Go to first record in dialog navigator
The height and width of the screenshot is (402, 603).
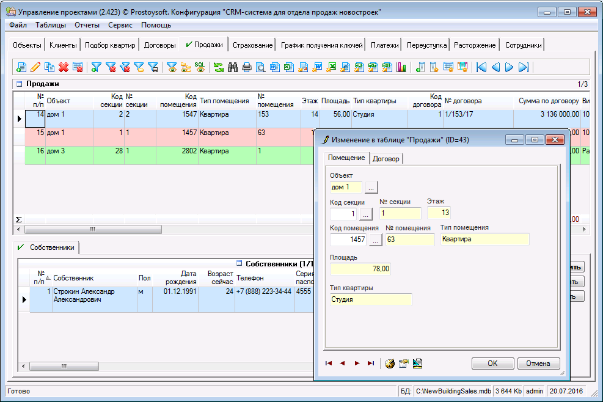pyautogui.click(x=329, y=364)
